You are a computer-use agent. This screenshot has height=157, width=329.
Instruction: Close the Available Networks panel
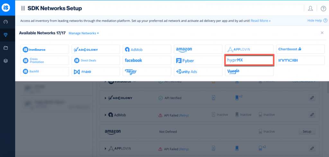pyautogui.click(x=322, y=33)
